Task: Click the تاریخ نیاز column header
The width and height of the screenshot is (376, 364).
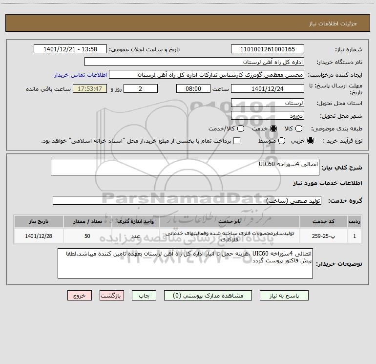Action: [39, 221]
